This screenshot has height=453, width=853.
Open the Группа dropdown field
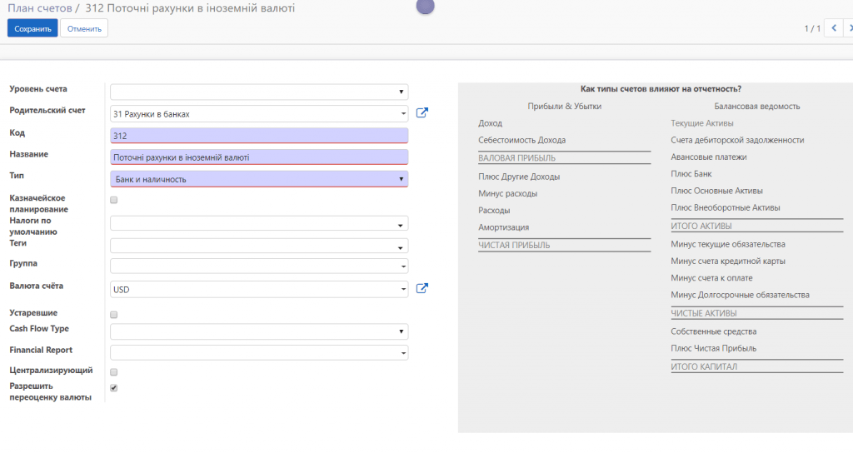(x=259, y=266)
